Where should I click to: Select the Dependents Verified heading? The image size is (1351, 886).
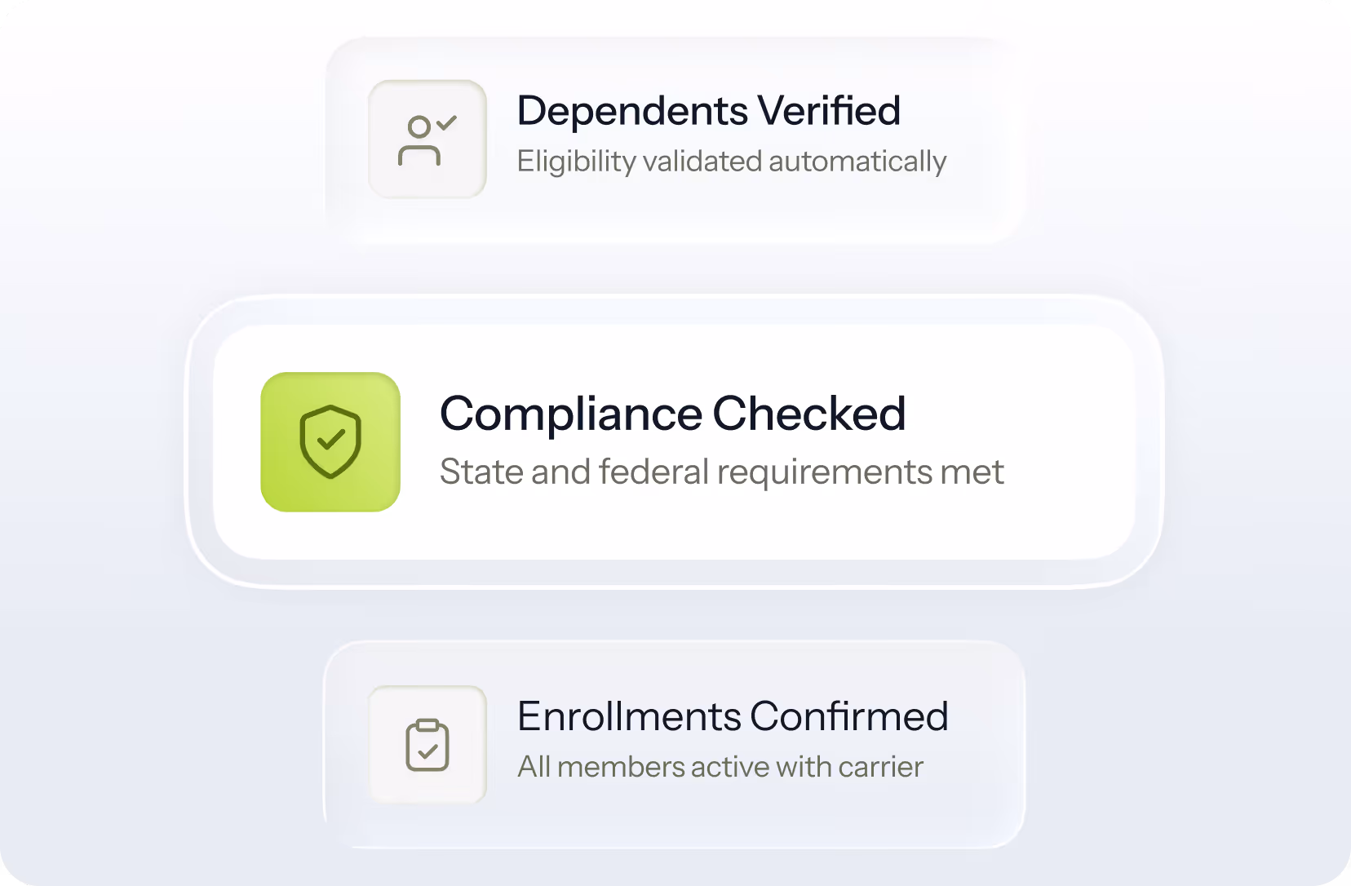point(709,111)
